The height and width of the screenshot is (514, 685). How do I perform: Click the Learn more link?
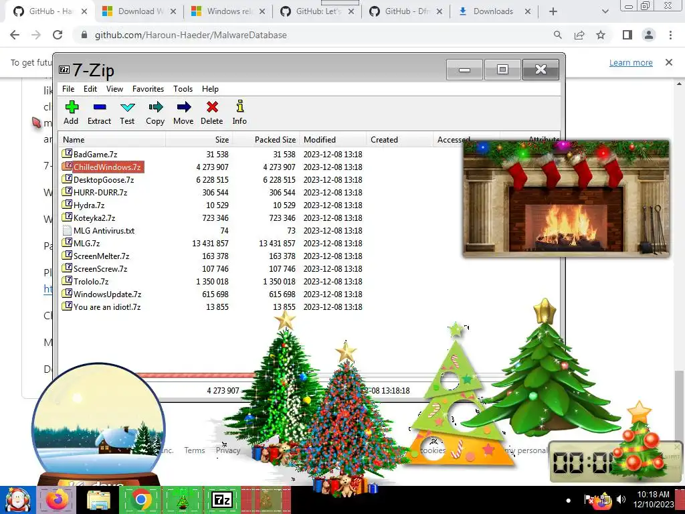pos(631,62)
